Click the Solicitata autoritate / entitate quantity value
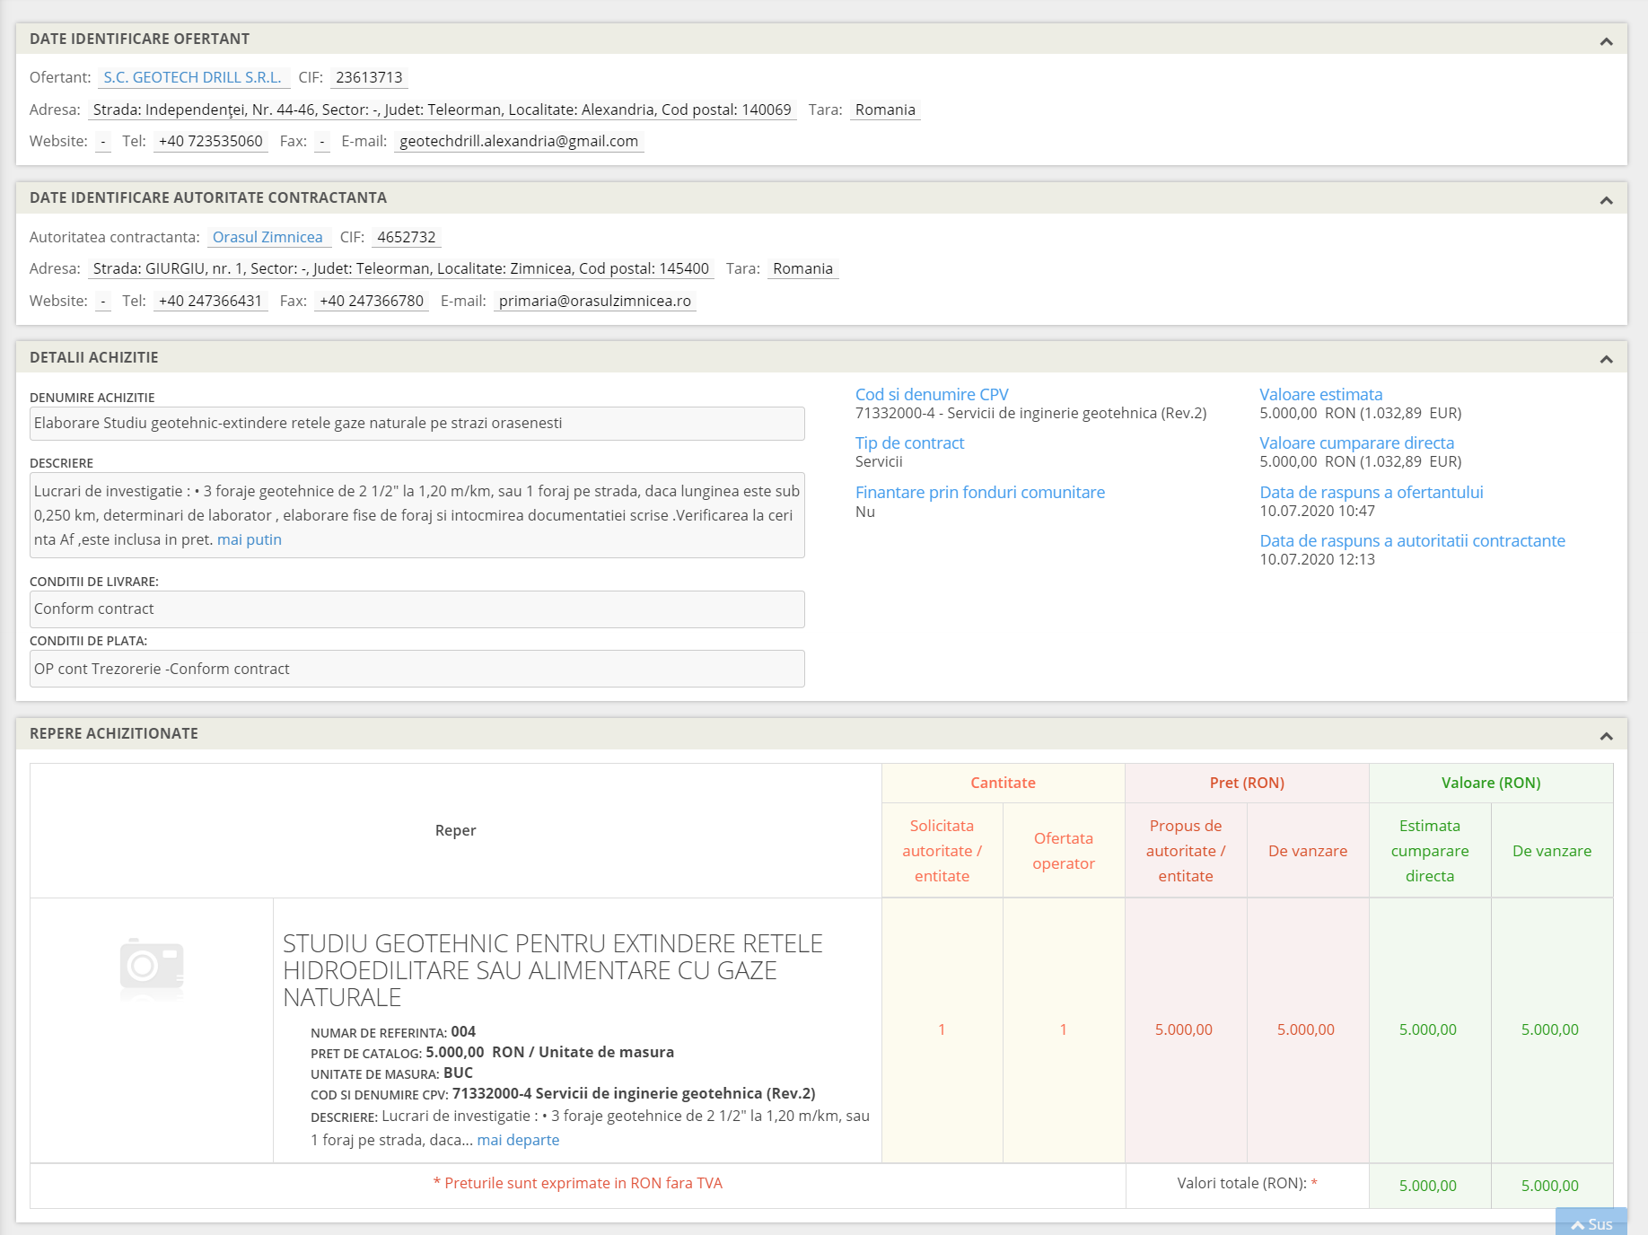The height and width of the screenshot is (1235, 1648). tap(942, 1029)
